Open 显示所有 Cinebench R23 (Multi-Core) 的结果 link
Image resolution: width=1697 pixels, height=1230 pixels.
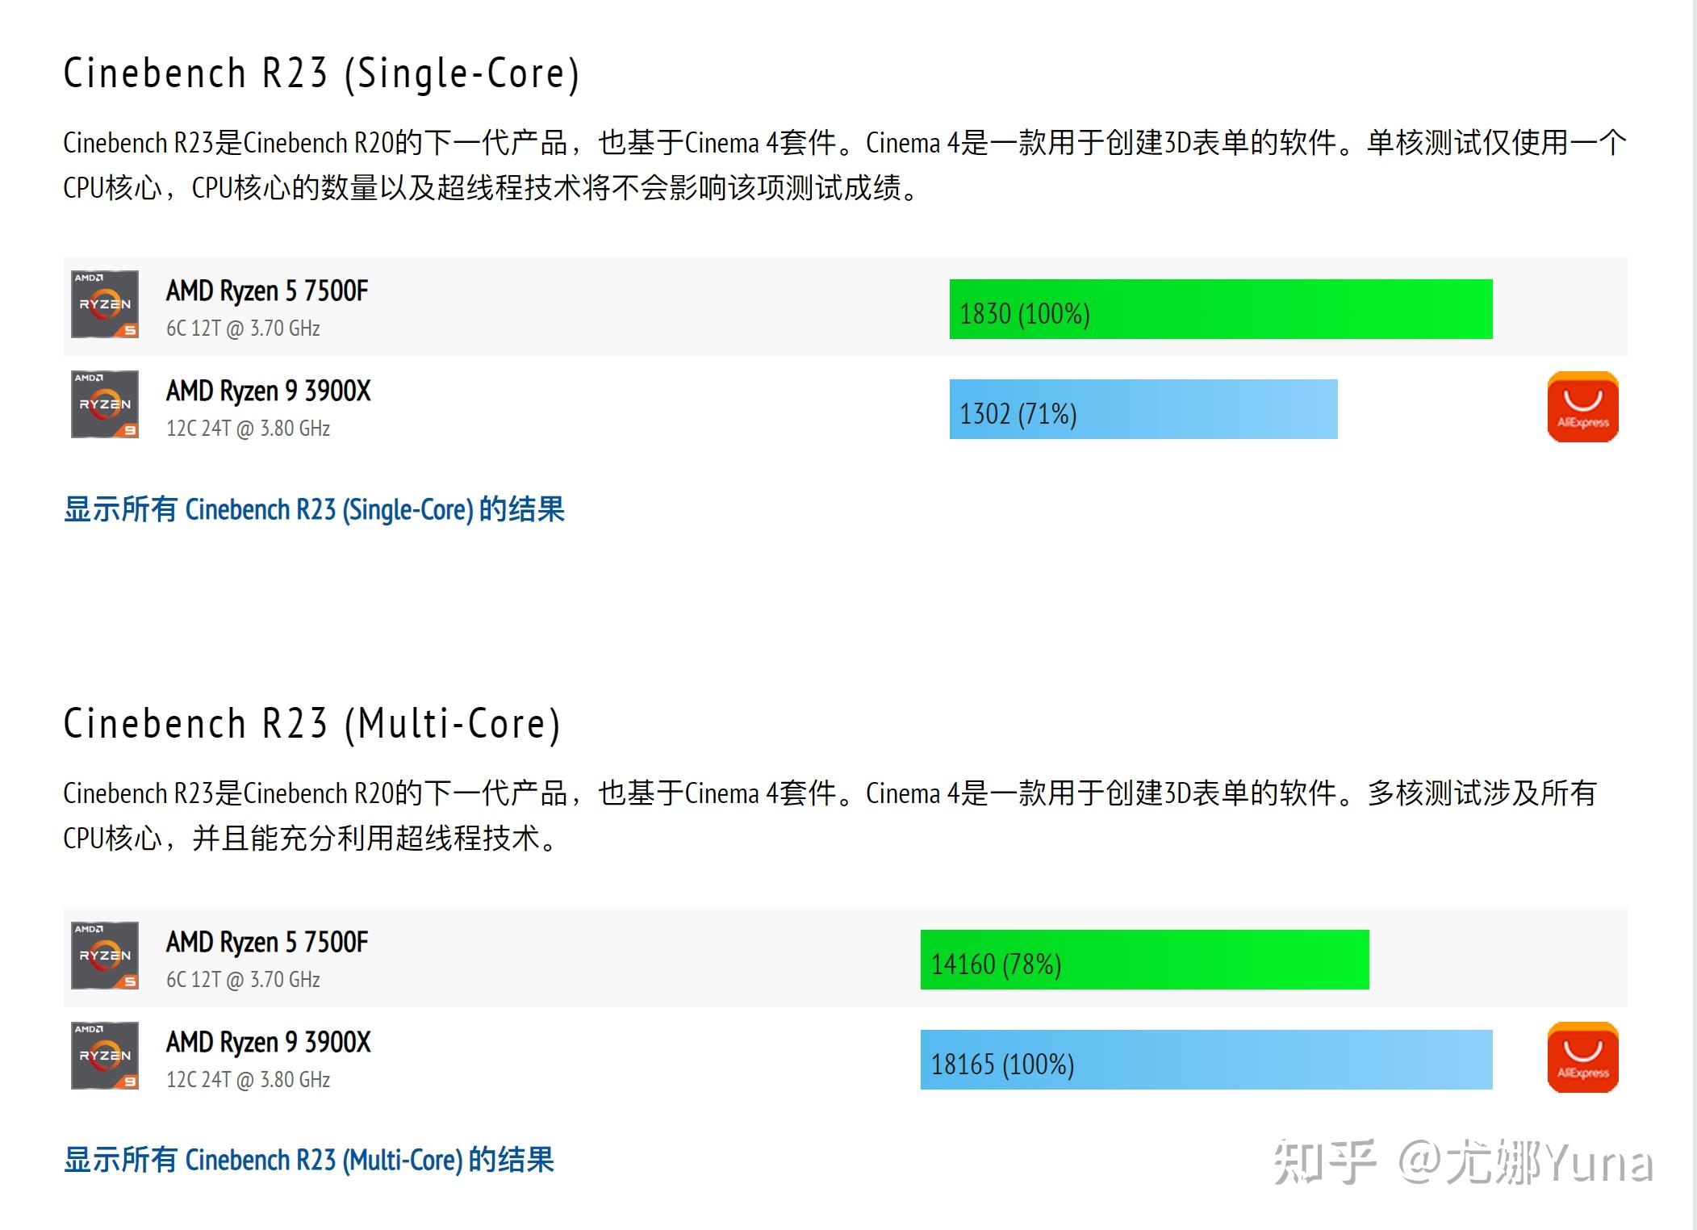click(x=309, y=1160)
